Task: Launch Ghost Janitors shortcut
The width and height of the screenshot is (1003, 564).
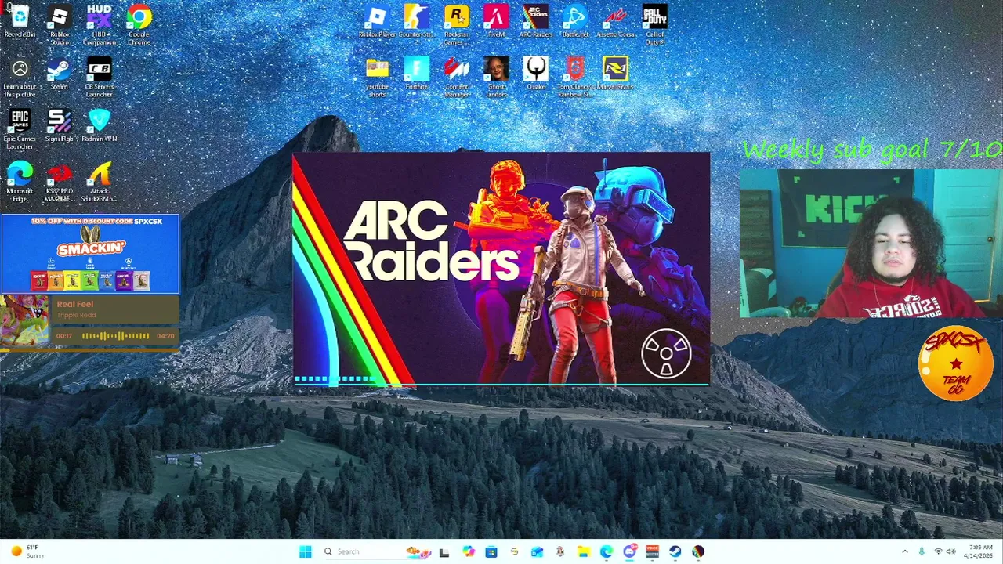Action: click(x=496, y=78)
